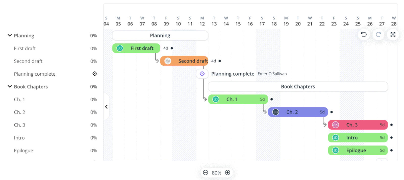Screen dimensions: 404x180
Task: Collapse the Planning group in task list
Action: tap(10, 36)
